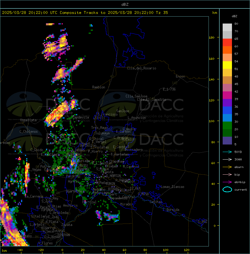Click the 'E_1-736' map label
This screenshot has width=250, height=254.
(x=169, y=89)
